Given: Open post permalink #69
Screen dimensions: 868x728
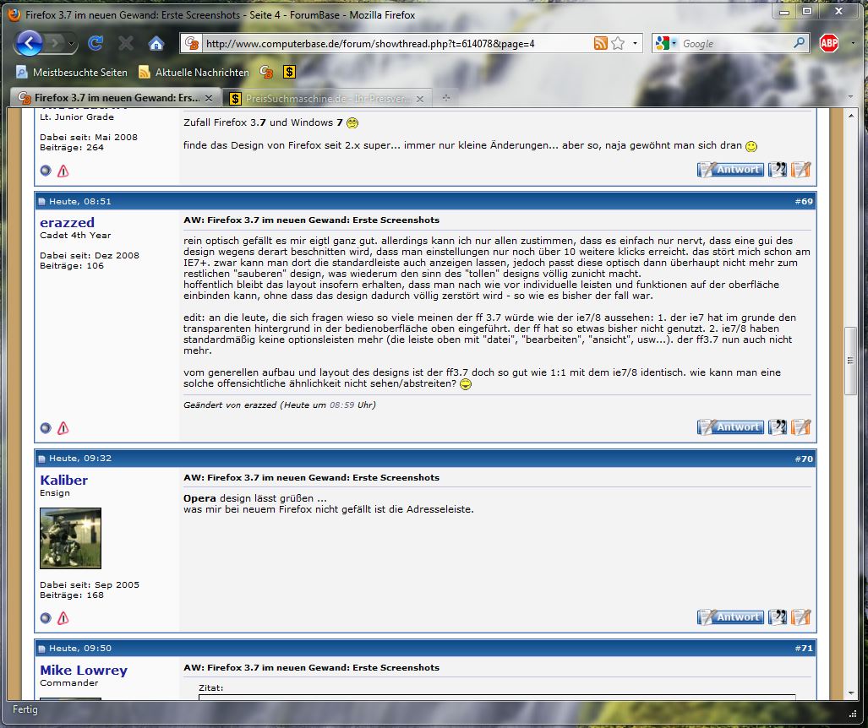Looking at the screenshot, I should [x=804, y=201].
